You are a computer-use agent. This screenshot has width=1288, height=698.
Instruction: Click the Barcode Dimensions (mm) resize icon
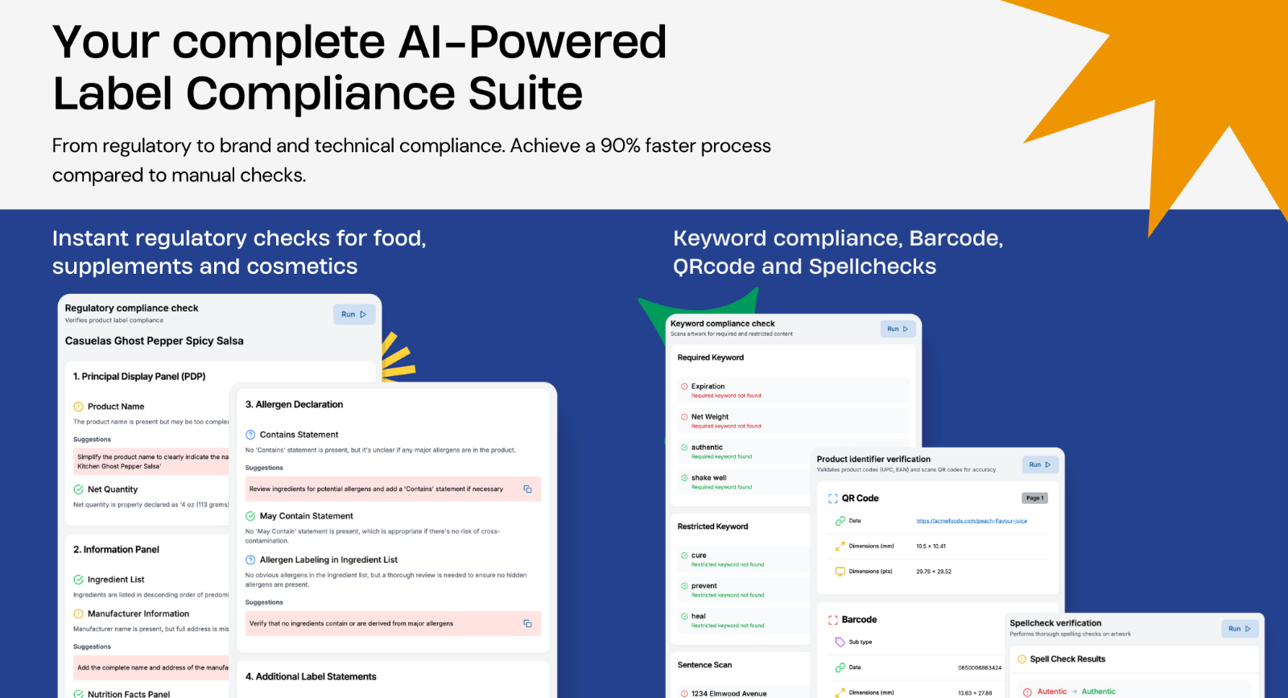click(x=840, y=692)
